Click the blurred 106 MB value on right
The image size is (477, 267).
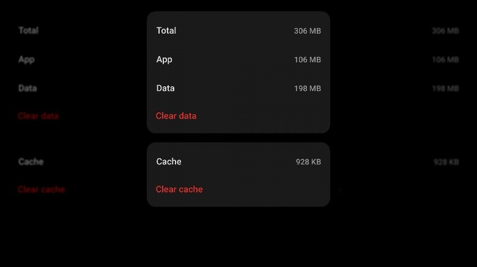coord(445,60)
